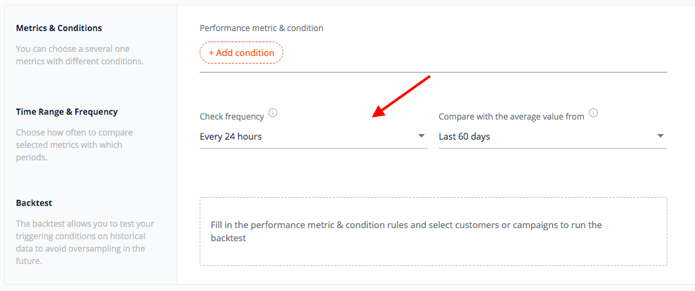Click the "Performance metric & condition" label
695x291 pixels.
[262, 28]
